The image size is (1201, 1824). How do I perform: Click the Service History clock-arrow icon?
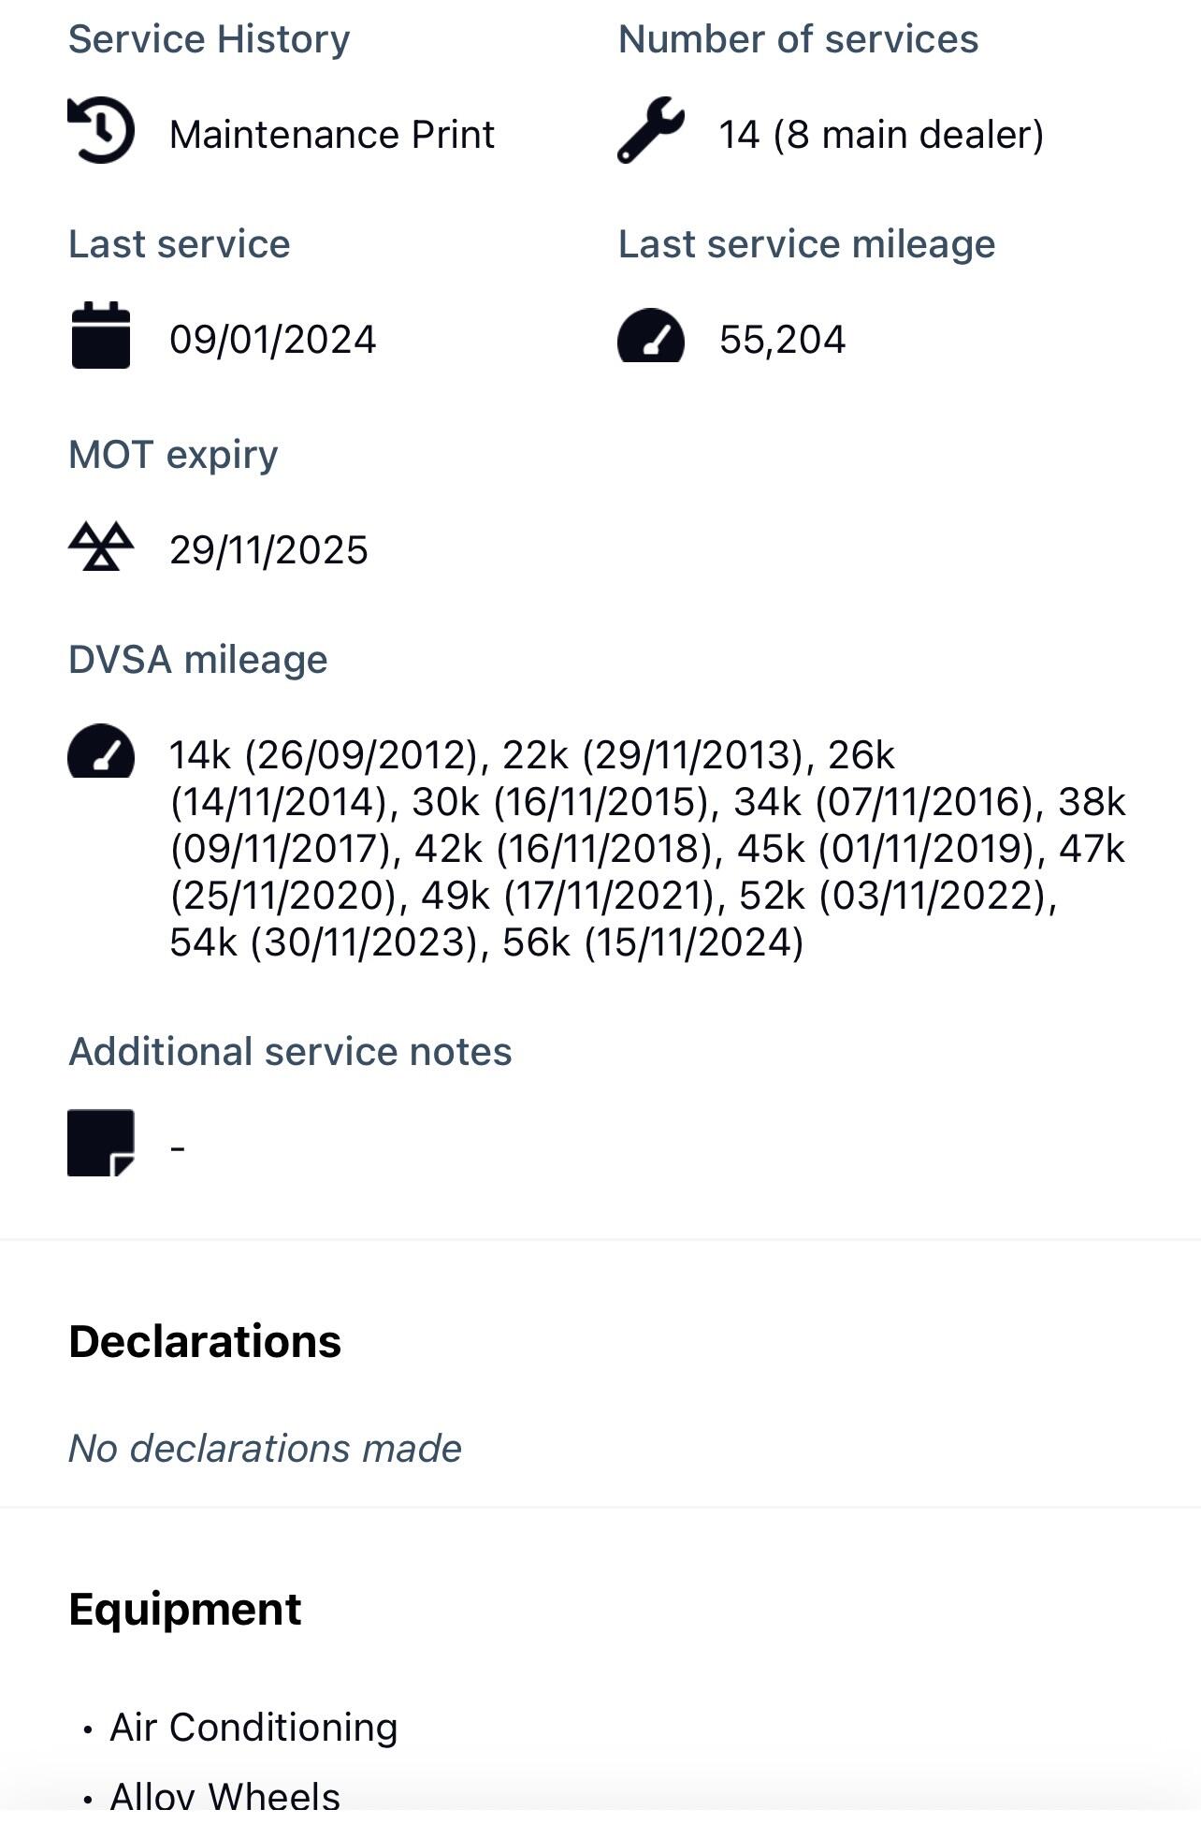click(101, 131)
